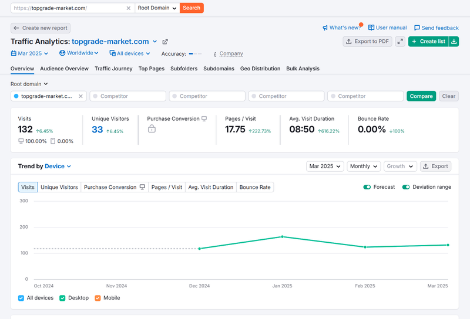Click the info icon beside Company
Viewport: 470px width, 319px height.
(215, 54)
